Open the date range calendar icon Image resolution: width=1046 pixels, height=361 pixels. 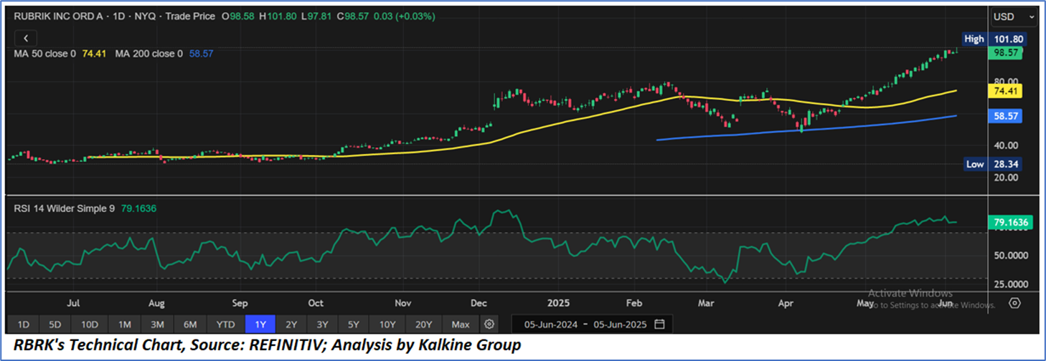(x=659, y=324)
